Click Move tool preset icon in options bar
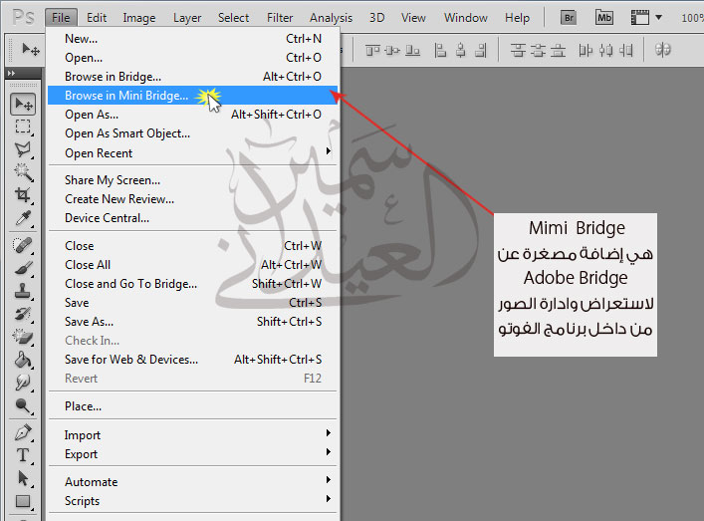This screenshot has height=521, width=704. pos(31,49)
